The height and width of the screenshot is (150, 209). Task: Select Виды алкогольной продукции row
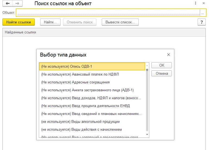(x=92, y=121)
